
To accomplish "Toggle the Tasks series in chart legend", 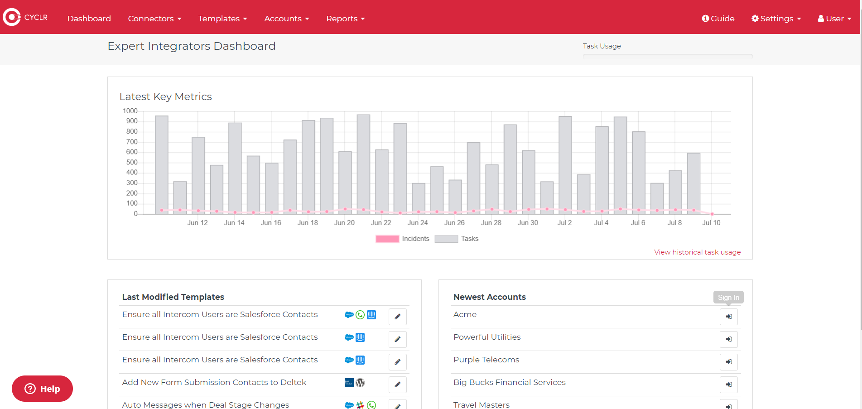I will click(457, 239).
